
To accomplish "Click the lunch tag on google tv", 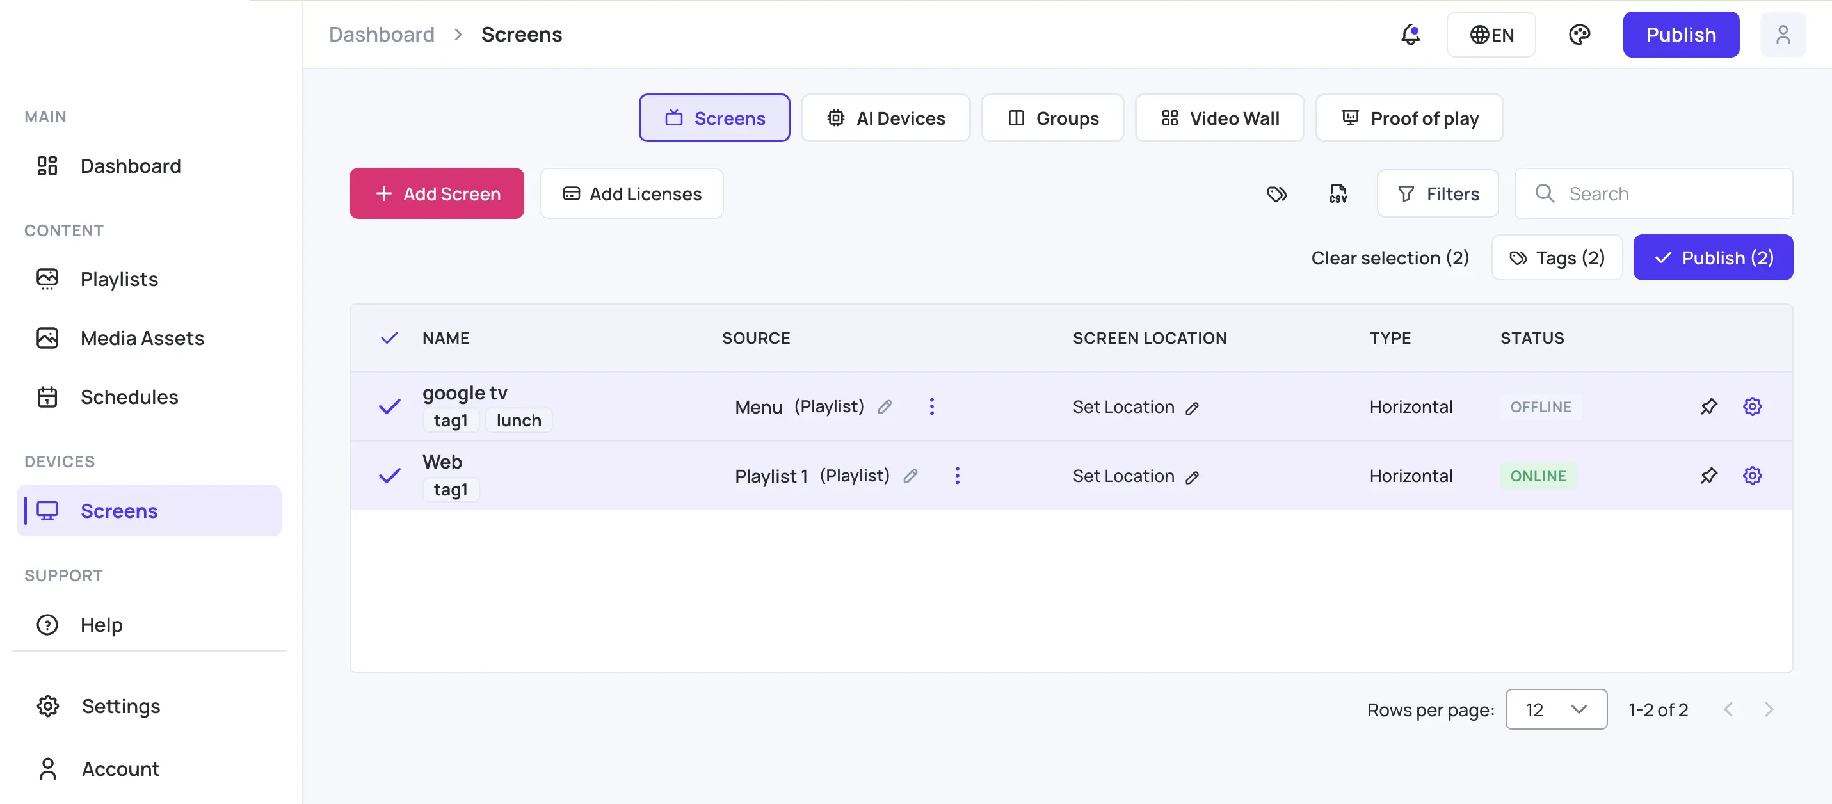I will [518, 421].
